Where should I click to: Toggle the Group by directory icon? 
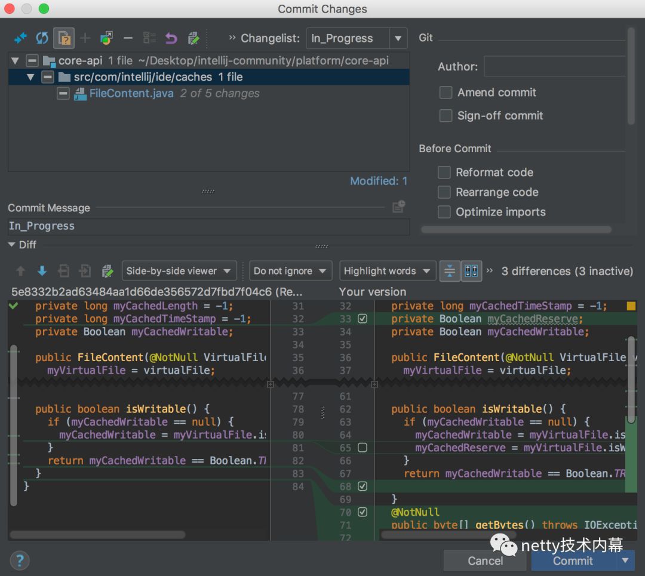click(x=64, y=38)
